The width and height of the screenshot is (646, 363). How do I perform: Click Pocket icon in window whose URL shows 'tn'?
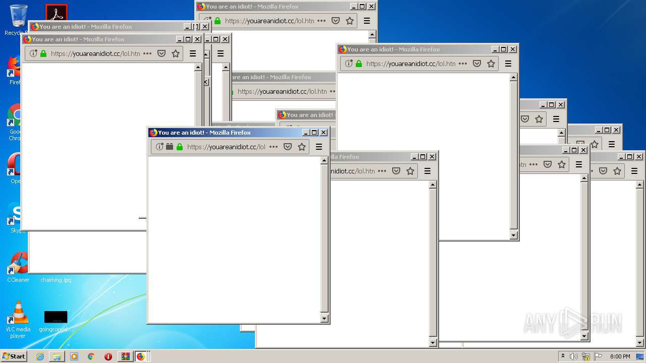548,164
